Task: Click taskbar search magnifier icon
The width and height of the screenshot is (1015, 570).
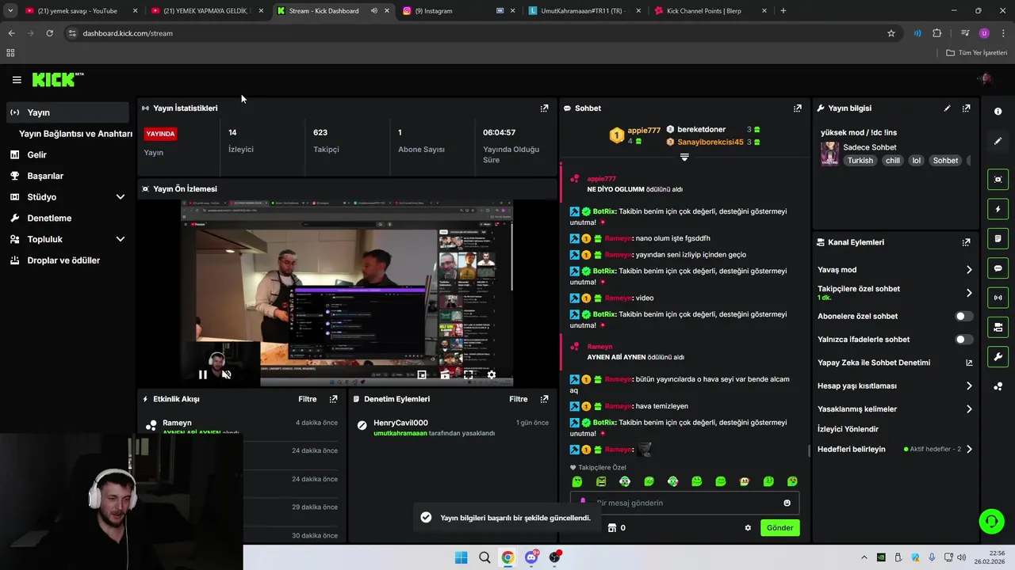Action: click(485, 557)
